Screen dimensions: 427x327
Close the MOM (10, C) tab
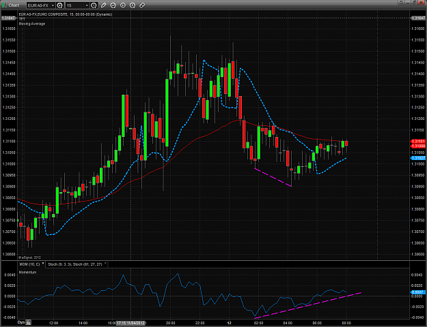[x=43, y=264]
